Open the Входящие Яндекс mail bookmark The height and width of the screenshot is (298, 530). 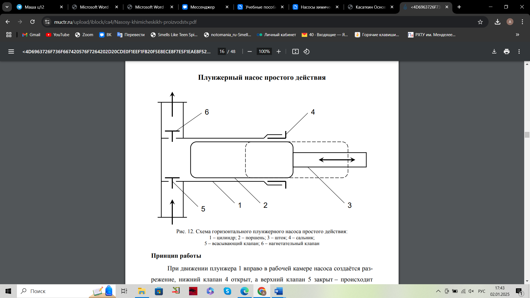click(x=325, y=34)
